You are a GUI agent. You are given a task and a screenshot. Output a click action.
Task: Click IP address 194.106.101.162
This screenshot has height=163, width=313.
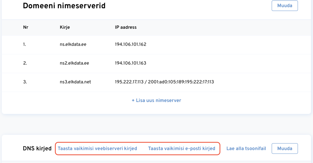[131, 44]
